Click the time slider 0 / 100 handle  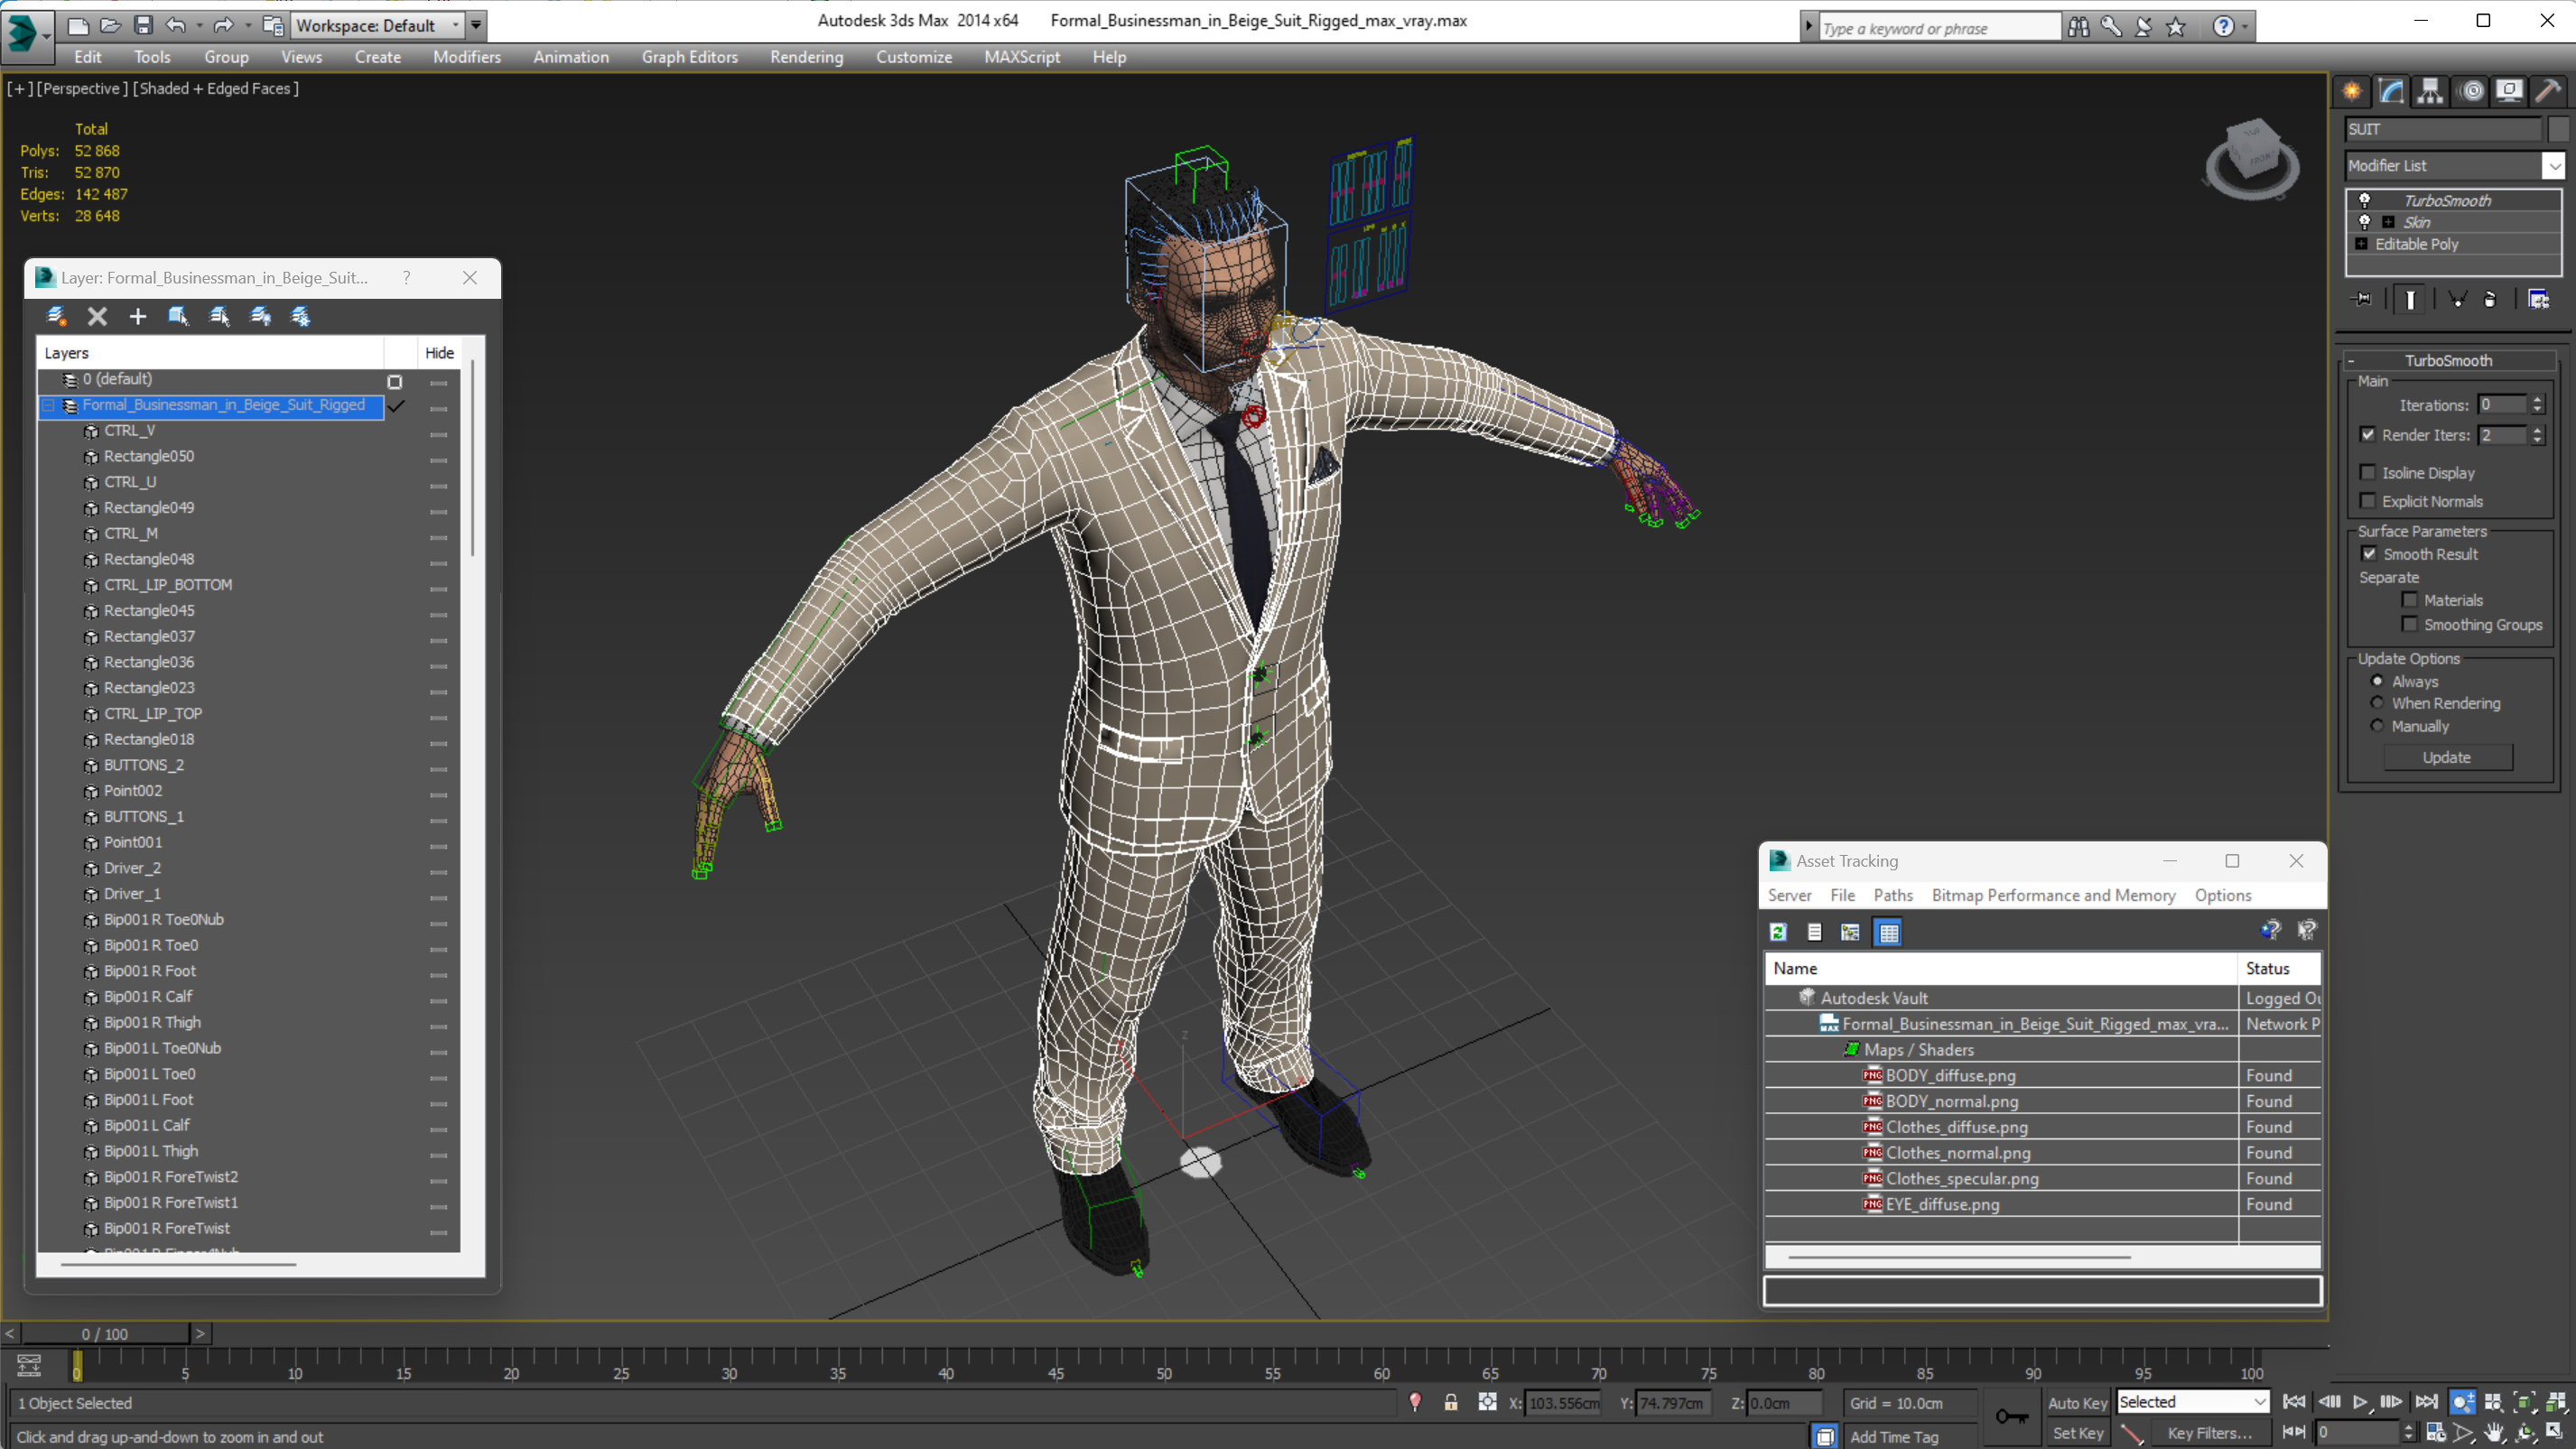point(105,1334)
